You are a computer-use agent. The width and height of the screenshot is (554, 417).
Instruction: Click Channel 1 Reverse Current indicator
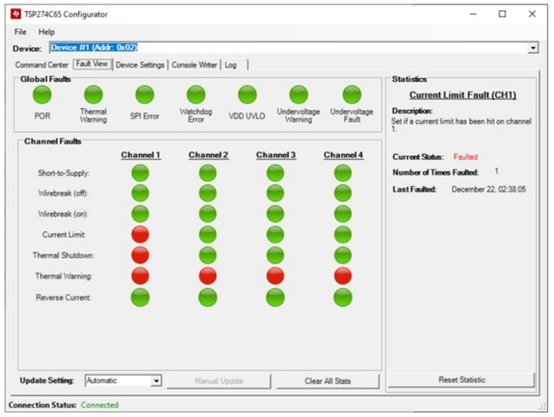(140, 297)
